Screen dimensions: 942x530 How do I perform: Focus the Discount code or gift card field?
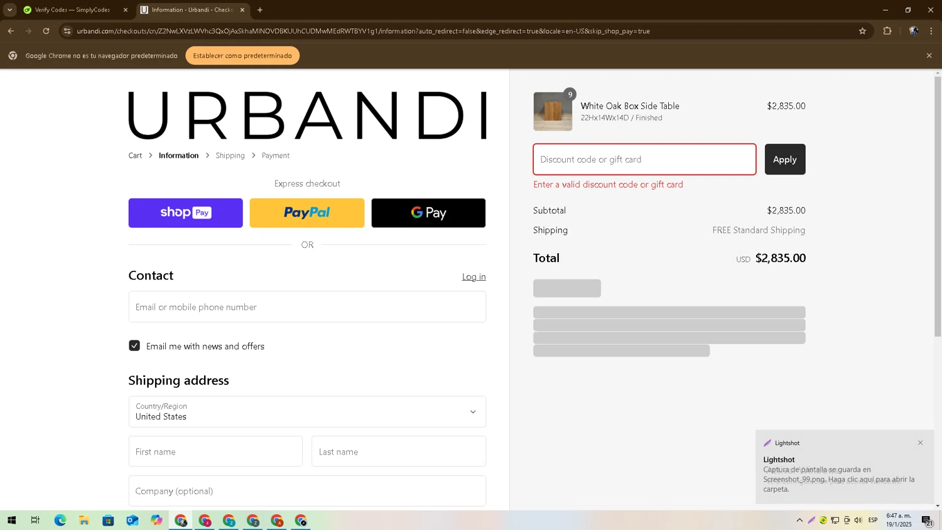tap(644, 160)
